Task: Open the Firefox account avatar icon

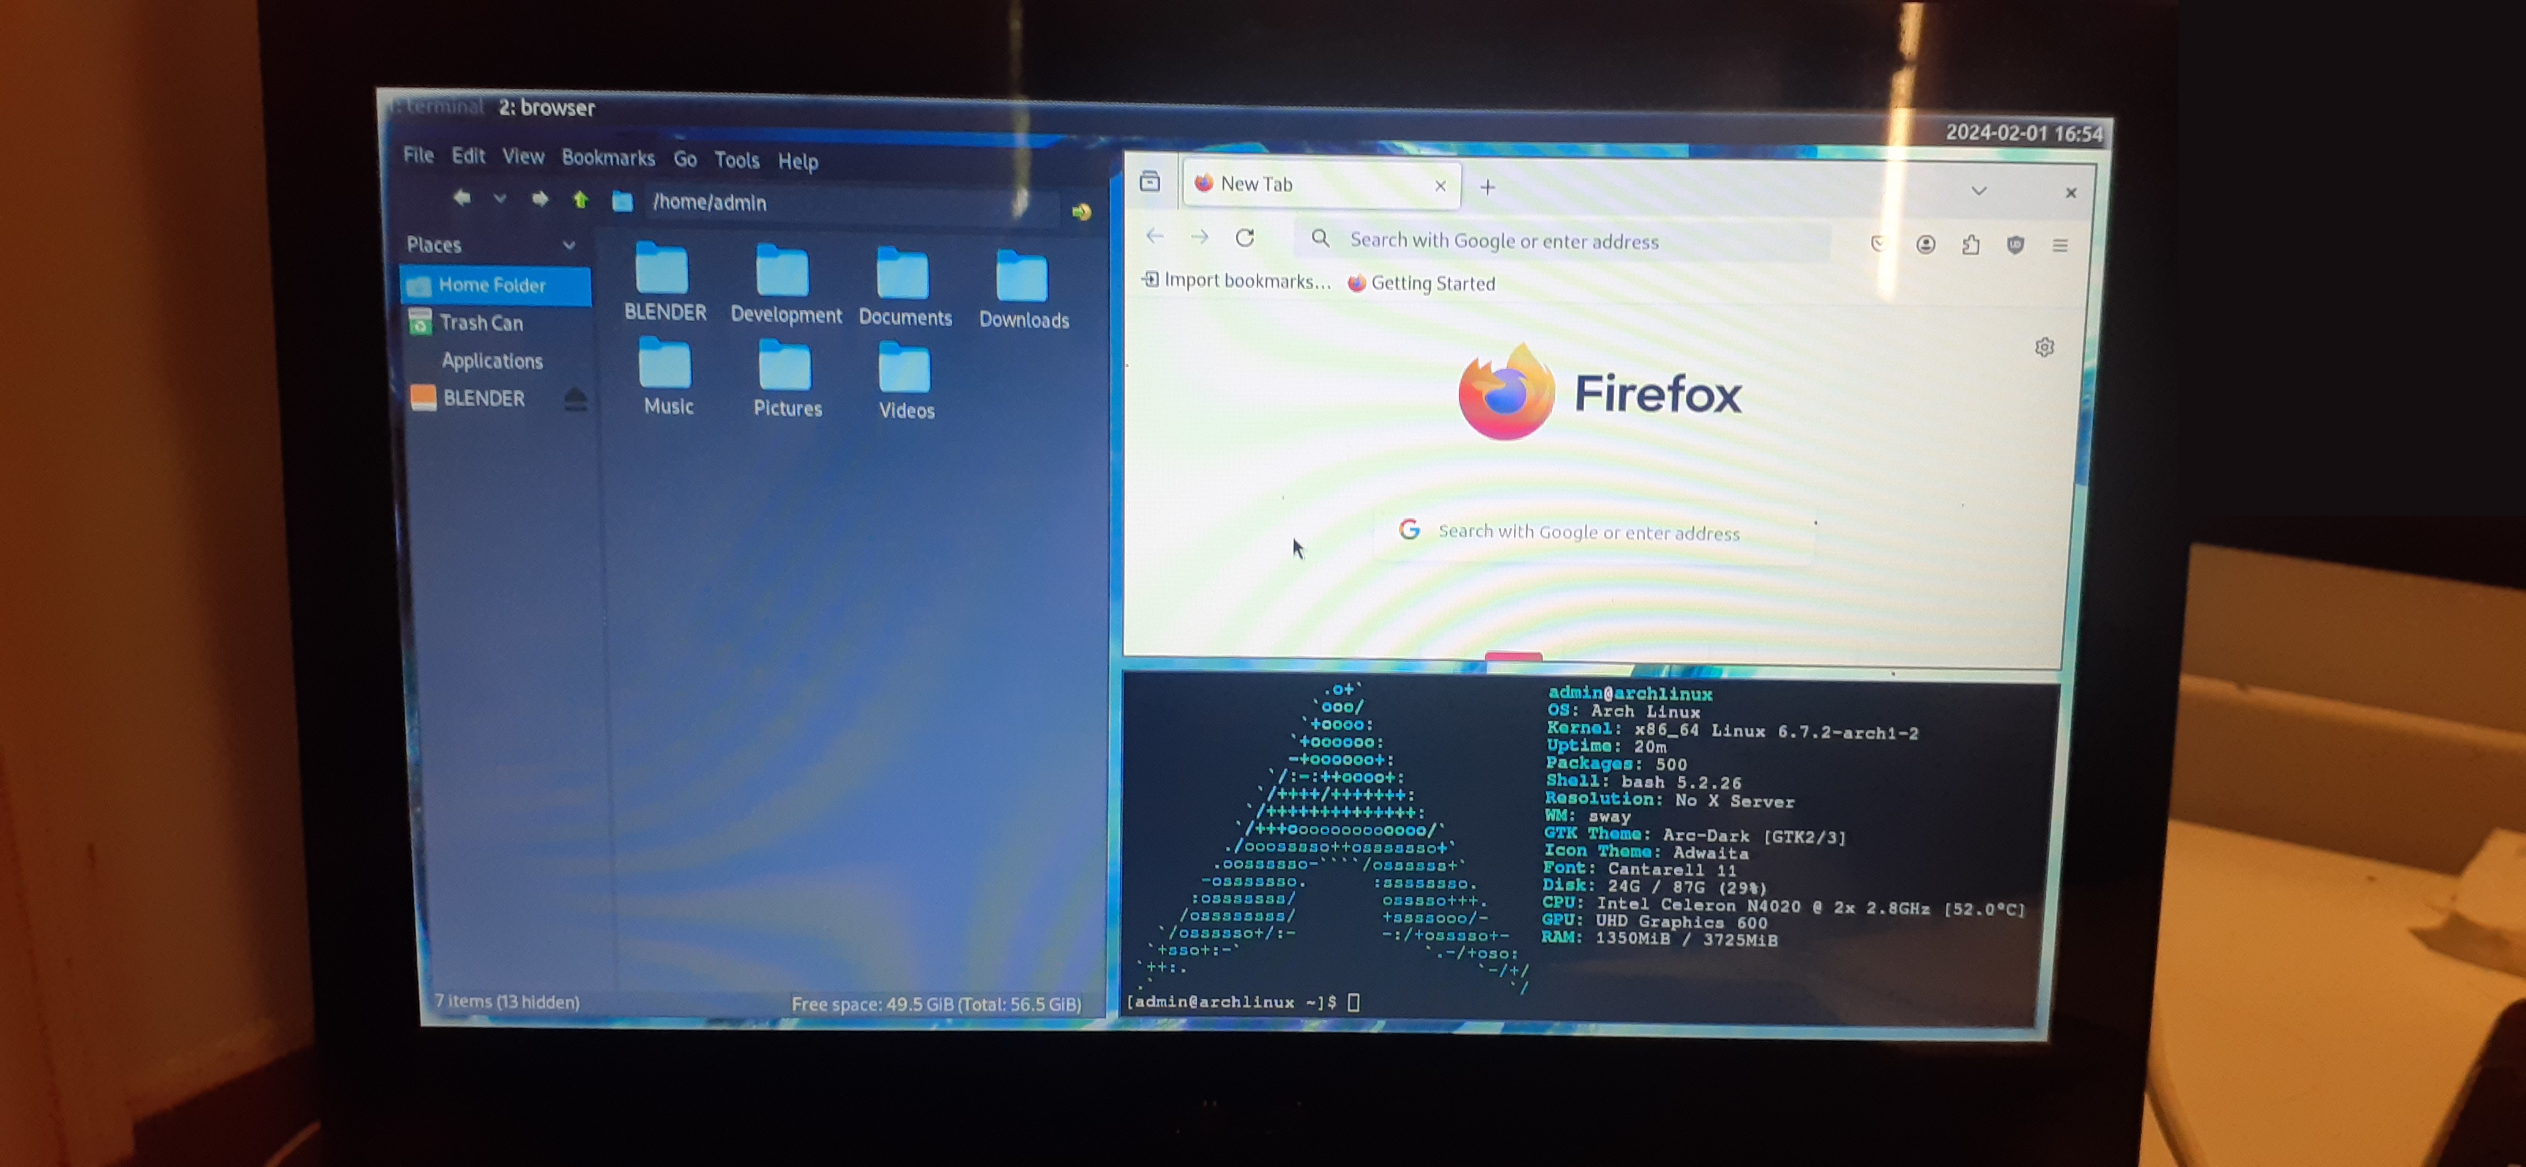Action: (1925, 244)
